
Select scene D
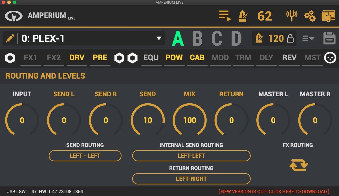pyautogui.click(x=236, y=39)
